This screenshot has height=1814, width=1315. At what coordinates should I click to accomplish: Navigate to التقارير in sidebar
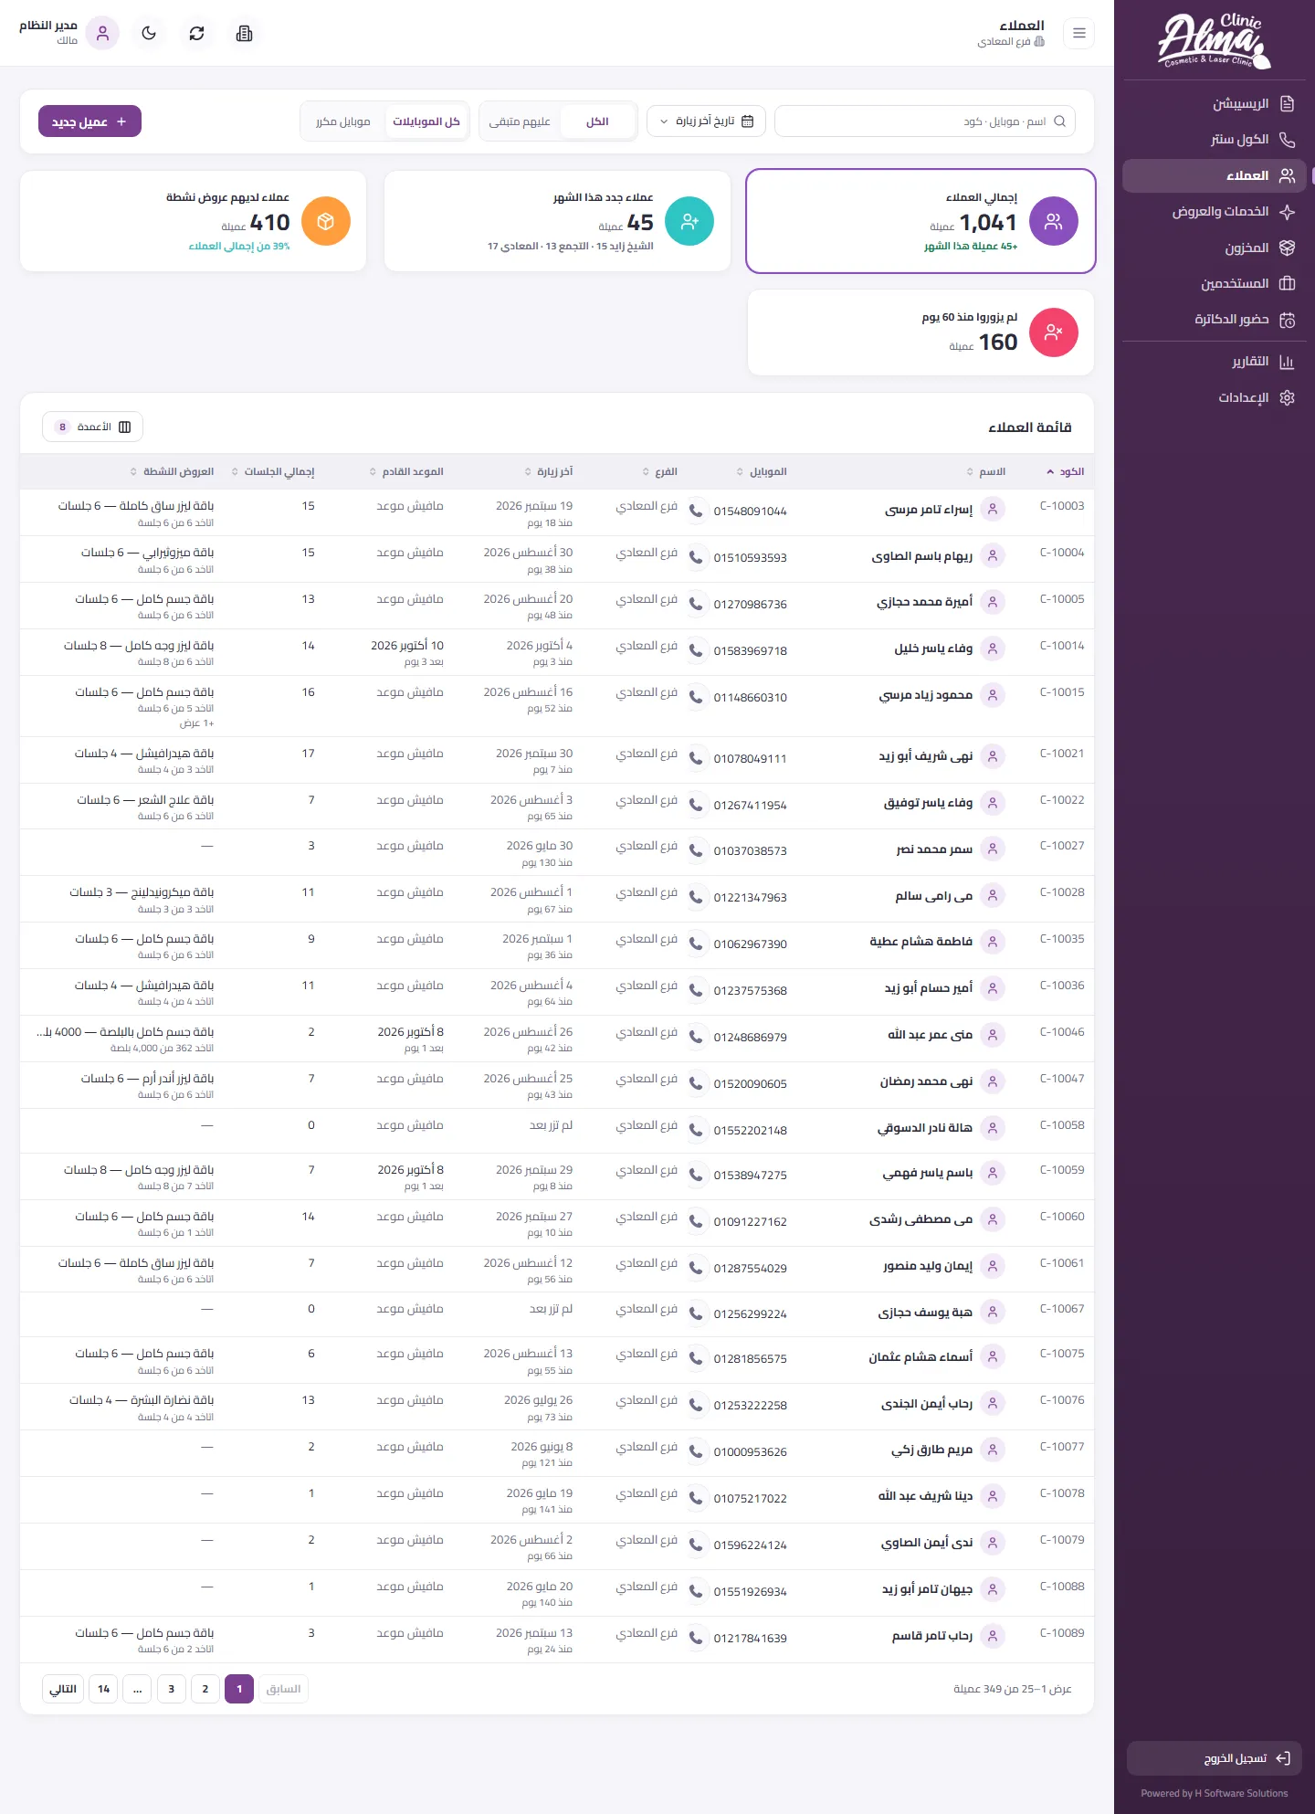[x=1215, y=362]
